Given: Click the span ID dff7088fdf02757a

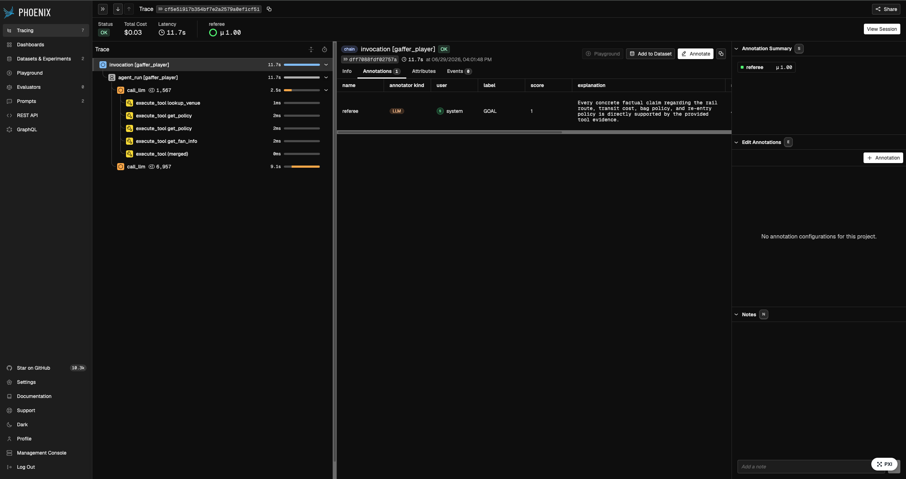Looking at the screenshot, I should [x=370, y=59].
